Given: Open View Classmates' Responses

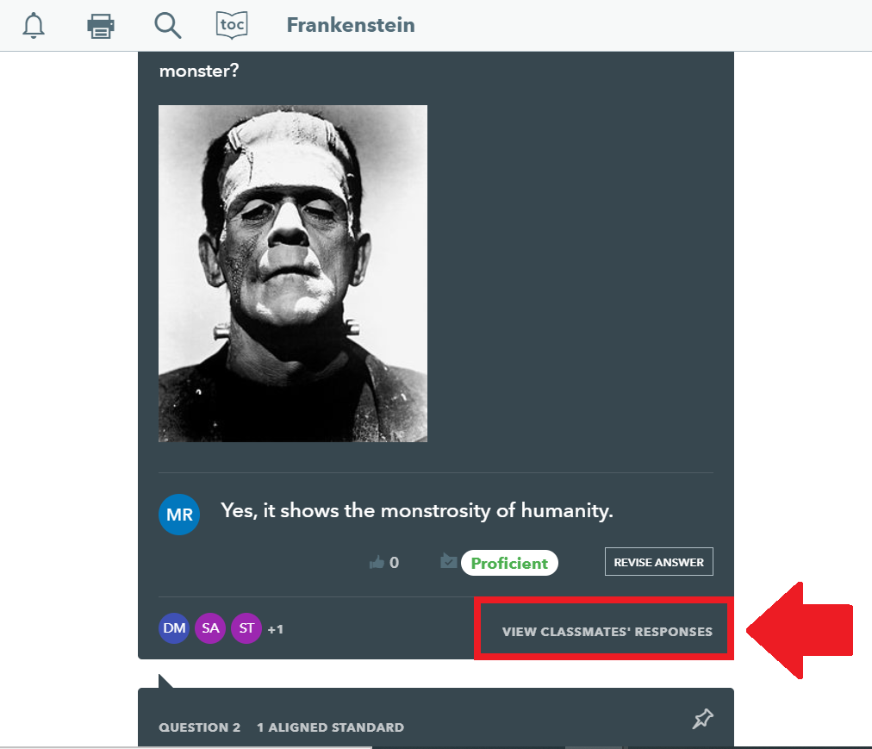Looking at the screenshot, I should pyautogui.click(x=607, y=632).
